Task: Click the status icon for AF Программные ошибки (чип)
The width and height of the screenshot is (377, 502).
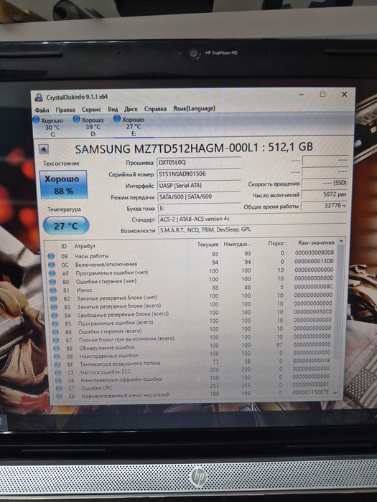Action: [52, 273]
